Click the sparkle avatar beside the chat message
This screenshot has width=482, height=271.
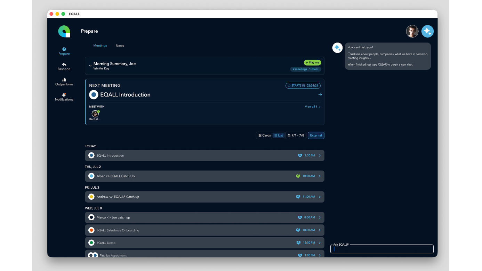pyautogui.click(x=337, y=48)
